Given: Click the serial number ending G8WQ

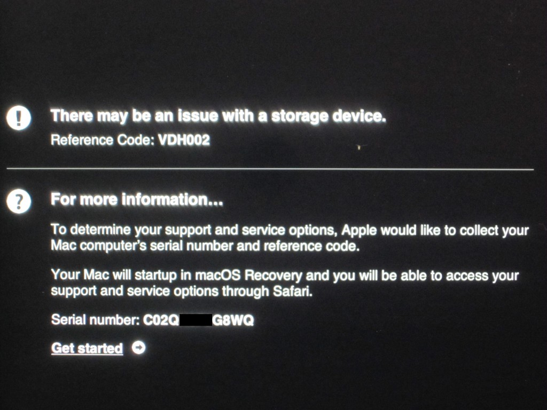Looking at the screenshot, I should click(x=233, y=320).
